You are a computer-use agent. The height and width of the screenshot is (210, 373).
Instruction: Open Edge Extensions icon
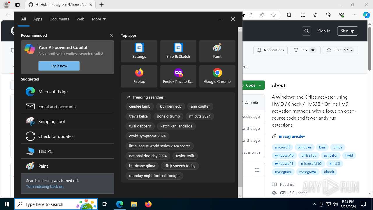pyautogui.click(x=289, y=15)
